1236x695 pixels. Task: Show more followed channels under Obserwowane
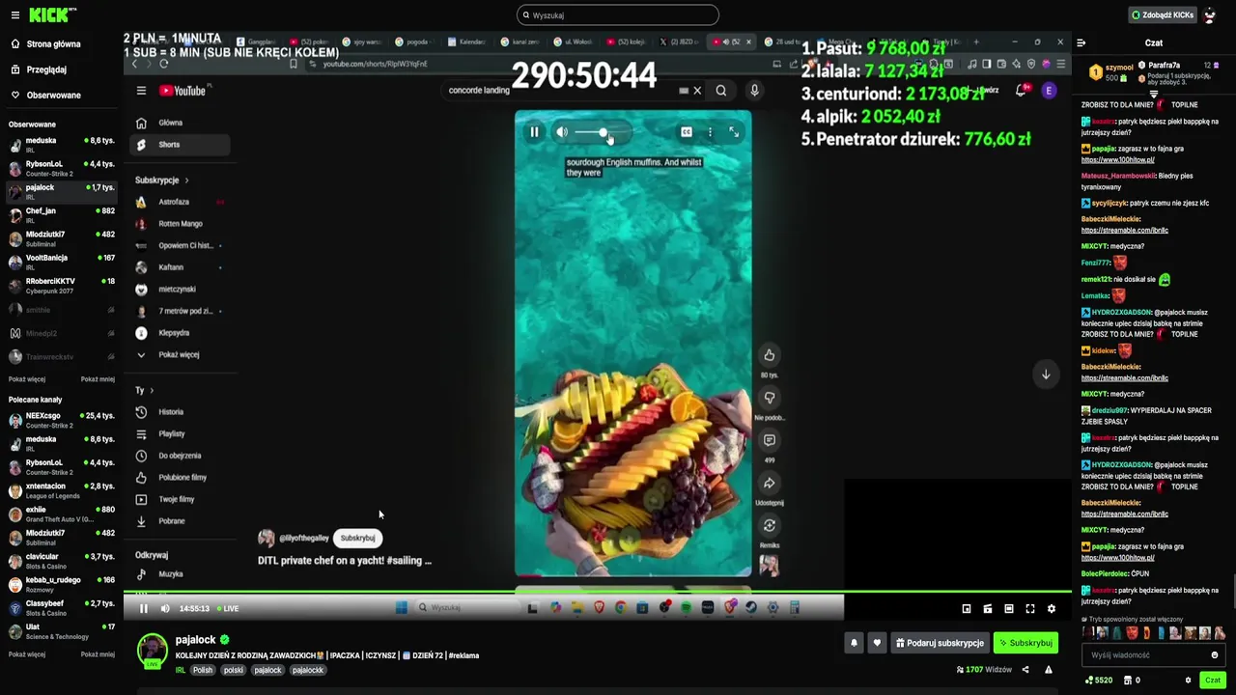27,379
